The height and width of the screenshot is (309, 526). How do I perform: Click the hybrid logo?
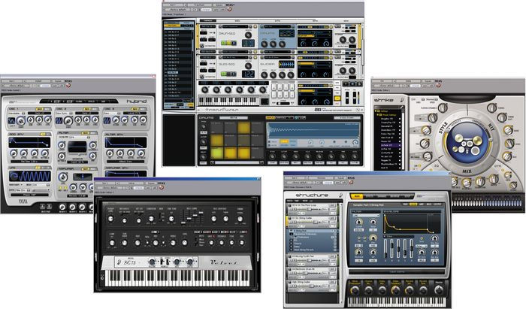136,101
